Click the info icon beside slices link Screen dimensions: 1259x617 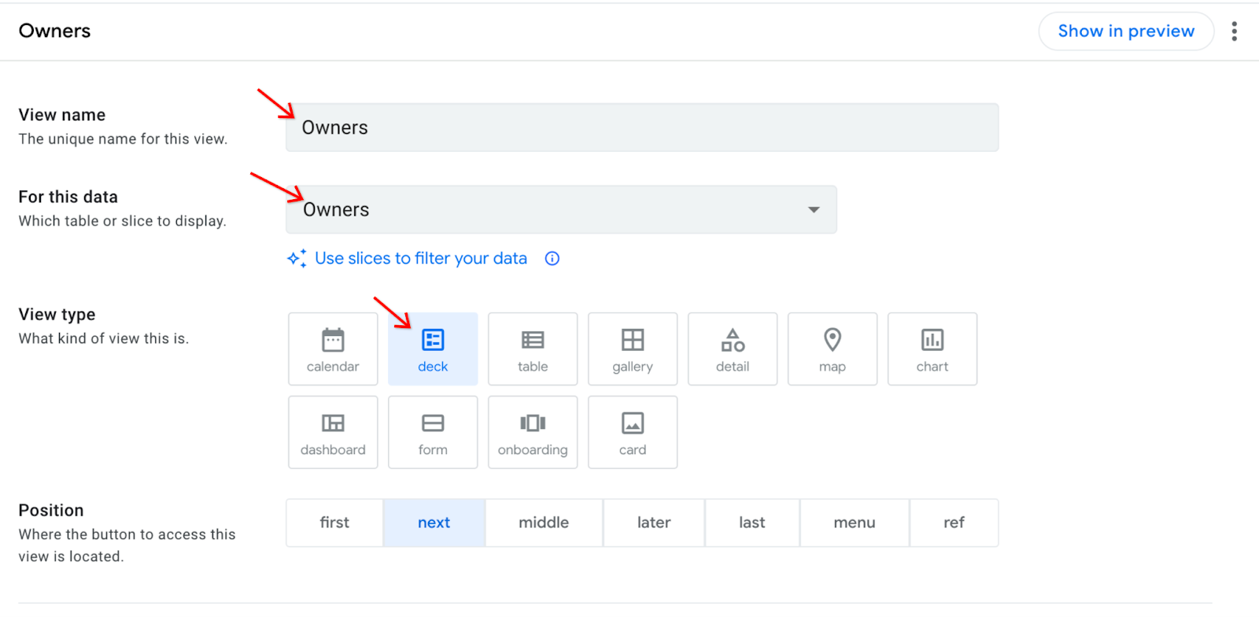(x=552, y=259)
